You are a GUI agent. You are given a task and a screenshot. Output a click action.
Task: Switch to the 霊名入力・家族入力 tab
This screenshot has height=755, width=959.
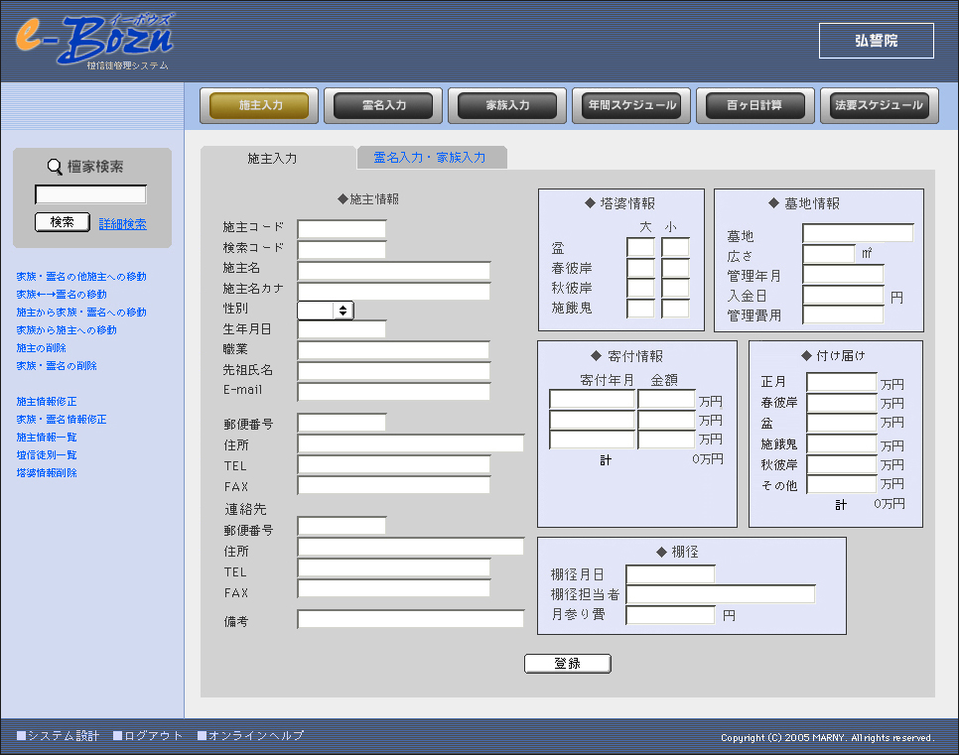click(x=430, y=158)
